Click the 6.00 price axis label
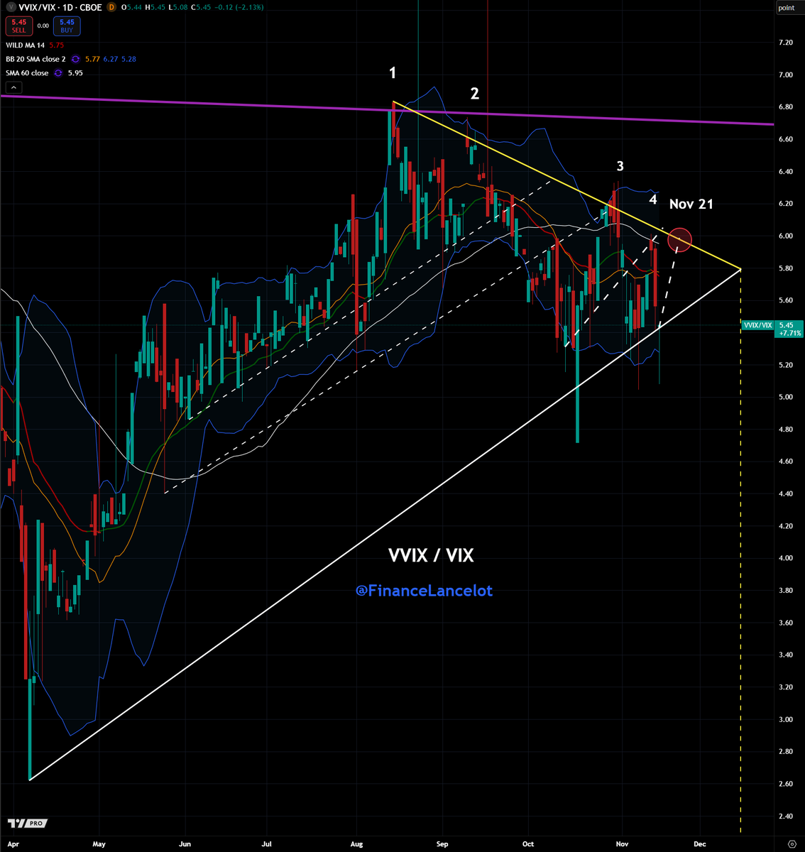The image size is (805, 852). 785,236
